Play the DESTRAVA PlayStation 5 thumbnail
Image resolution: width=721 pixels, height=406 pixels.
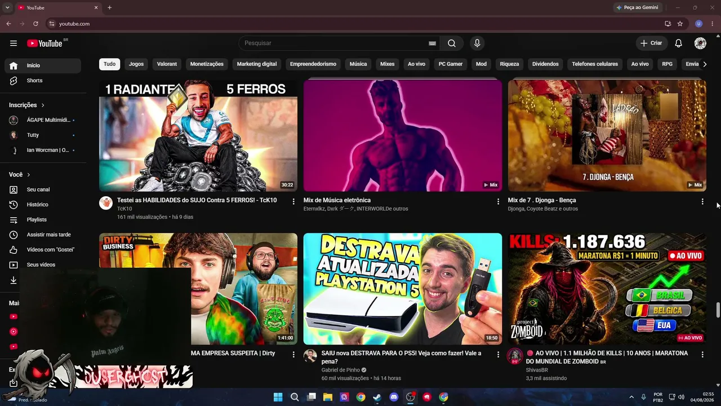tap(403, 289)
